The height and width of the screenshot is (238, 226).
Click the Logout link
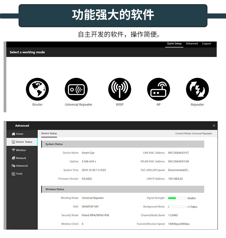tap(207, 44)
